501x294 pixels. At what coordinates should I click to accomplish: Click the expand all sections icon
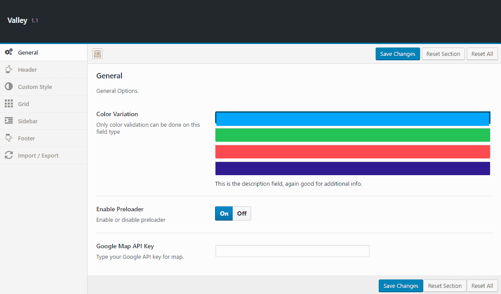97,54
